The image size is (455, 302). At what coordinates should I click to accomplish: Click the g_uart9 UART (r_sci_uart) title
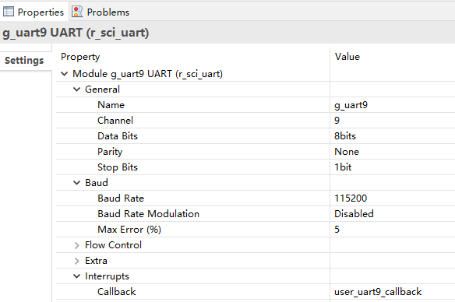tap(76, 33)
